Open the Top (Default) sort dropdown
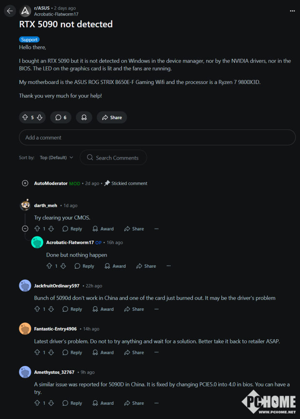Screen dimensions: 300x419 coord(56,157)
